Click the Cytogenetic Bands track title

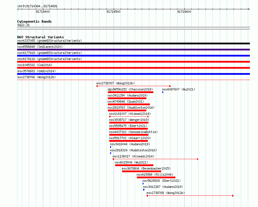[x=34, y=21]
